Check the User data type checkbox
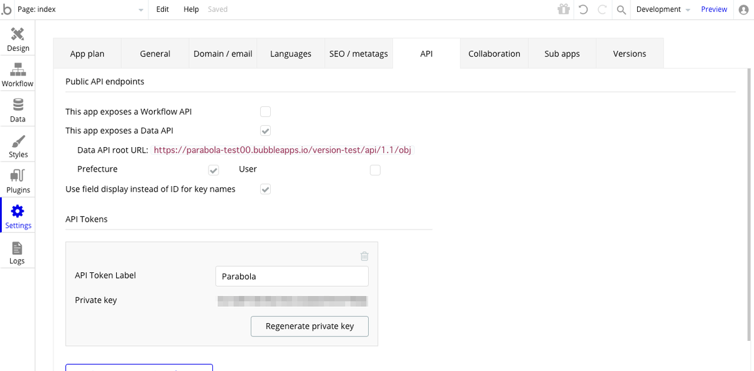The width and height of the screenshot is (754, 371). pyautogui.click(x=375, y=170)
